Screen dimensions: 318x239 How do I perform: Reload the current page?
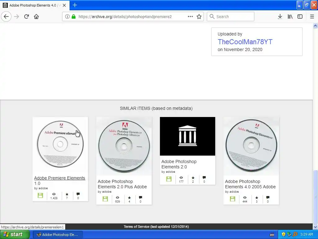(26, 16)
